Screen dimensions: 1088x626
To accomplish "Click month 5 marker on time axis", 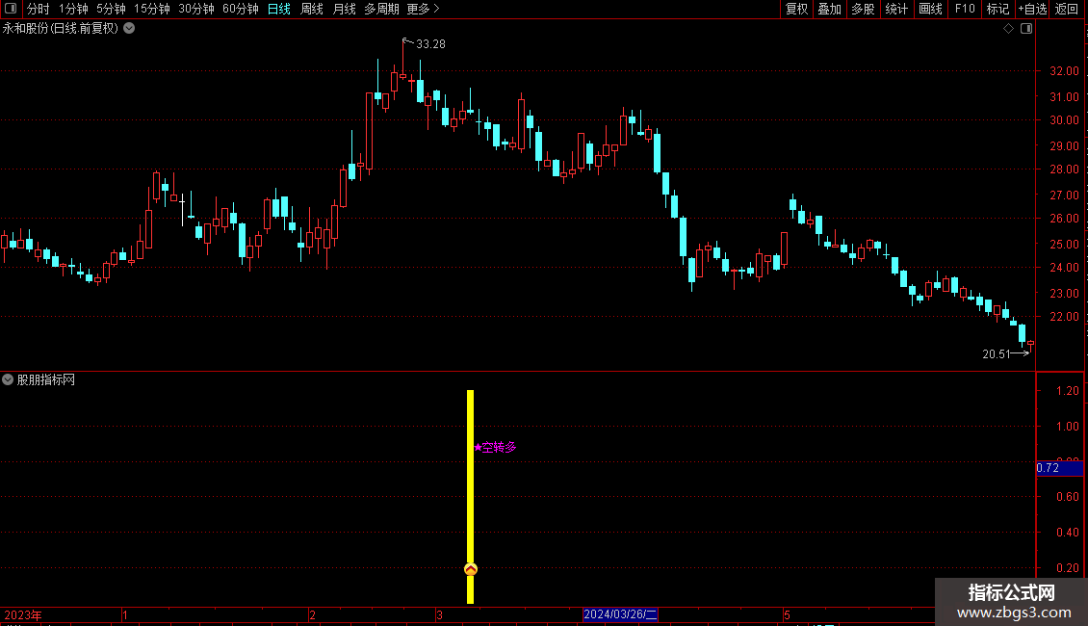I will point(787,614).
